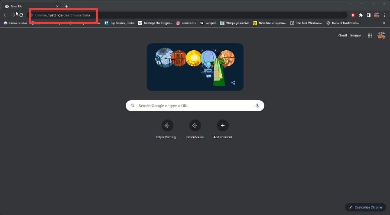This screenshot has width=390, height=215.
Task: Start voice search with microphone icon
Action: (x=257, y=106)
